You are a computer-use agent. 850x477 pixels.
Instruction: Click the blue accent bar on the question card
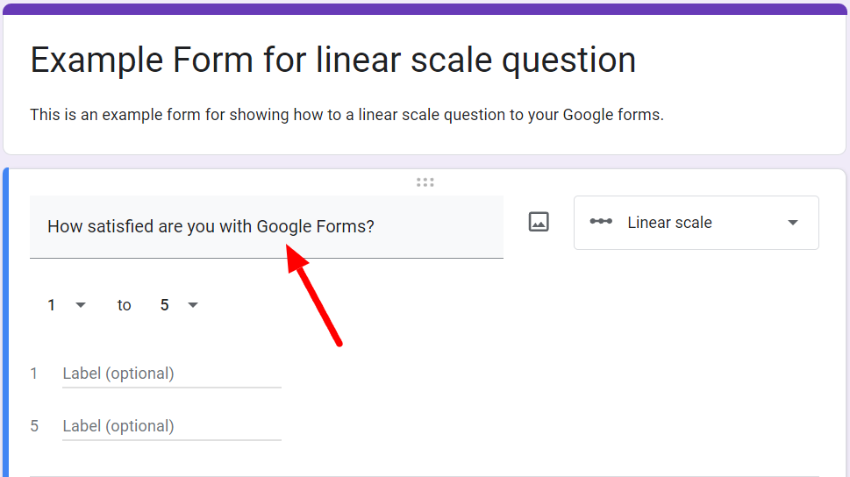5,324
